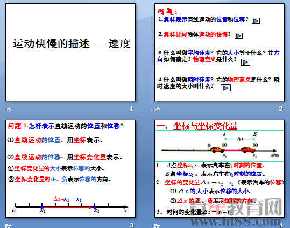This screenshot has width=290, height=228.
Task: Click the red Δx=x2−x1 formula label
Action: [68, 199]
